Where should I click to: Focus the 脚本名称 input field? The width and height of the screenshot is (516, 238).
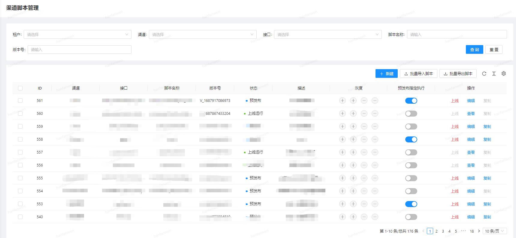click(457, 35)
